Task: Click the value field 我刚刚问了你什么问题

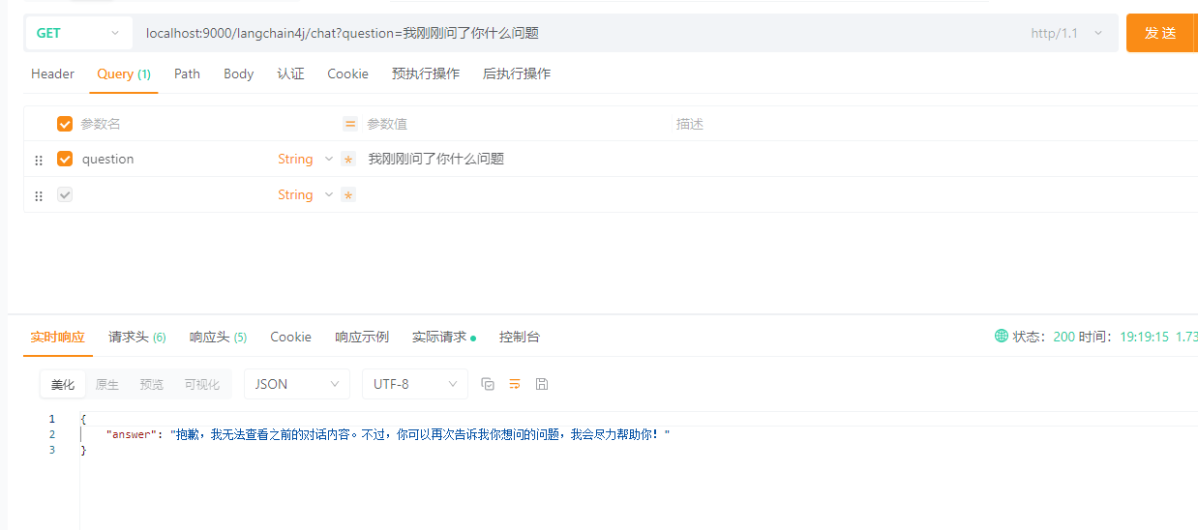Action: click(436, 159)
